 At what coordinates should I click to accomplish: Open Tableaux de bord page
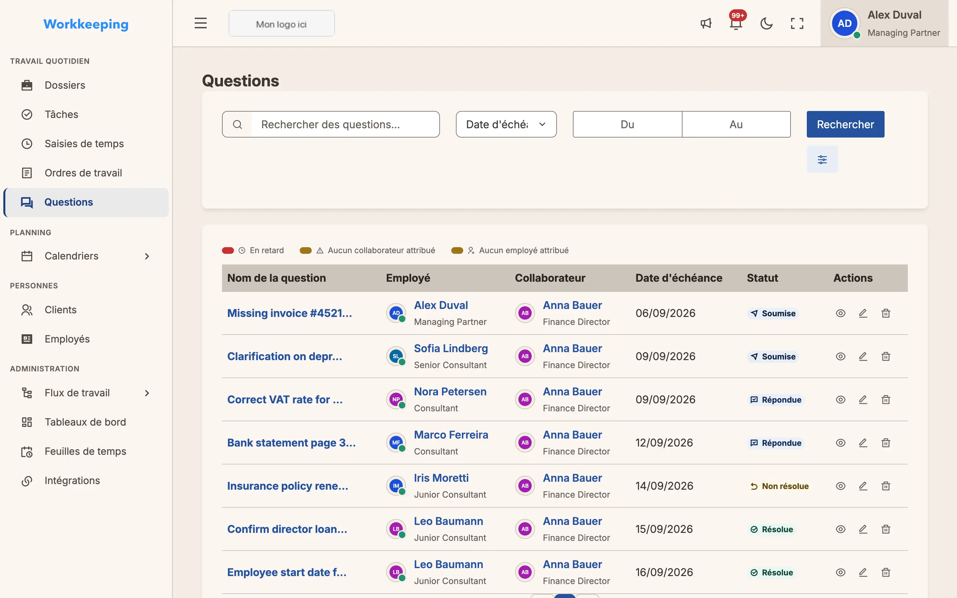coord(86,422)
